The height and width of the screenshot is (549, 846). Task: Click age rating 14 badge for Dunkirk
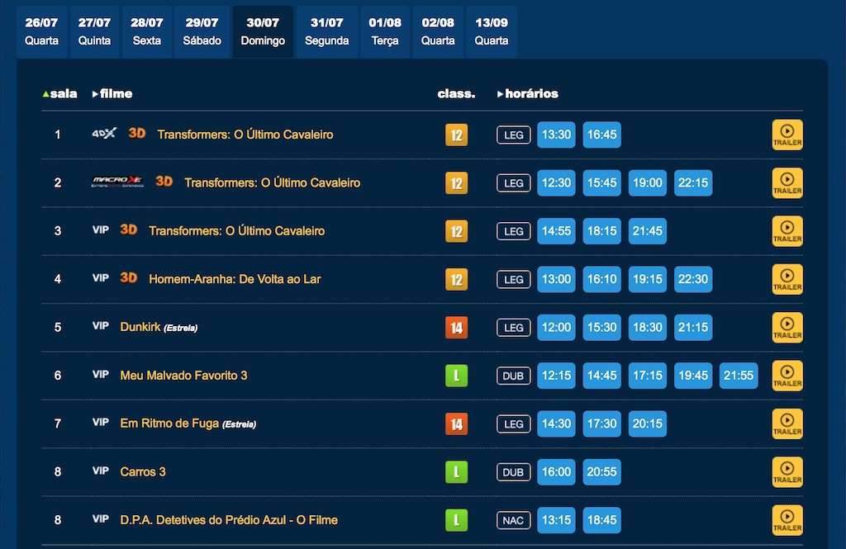[455, 328]
